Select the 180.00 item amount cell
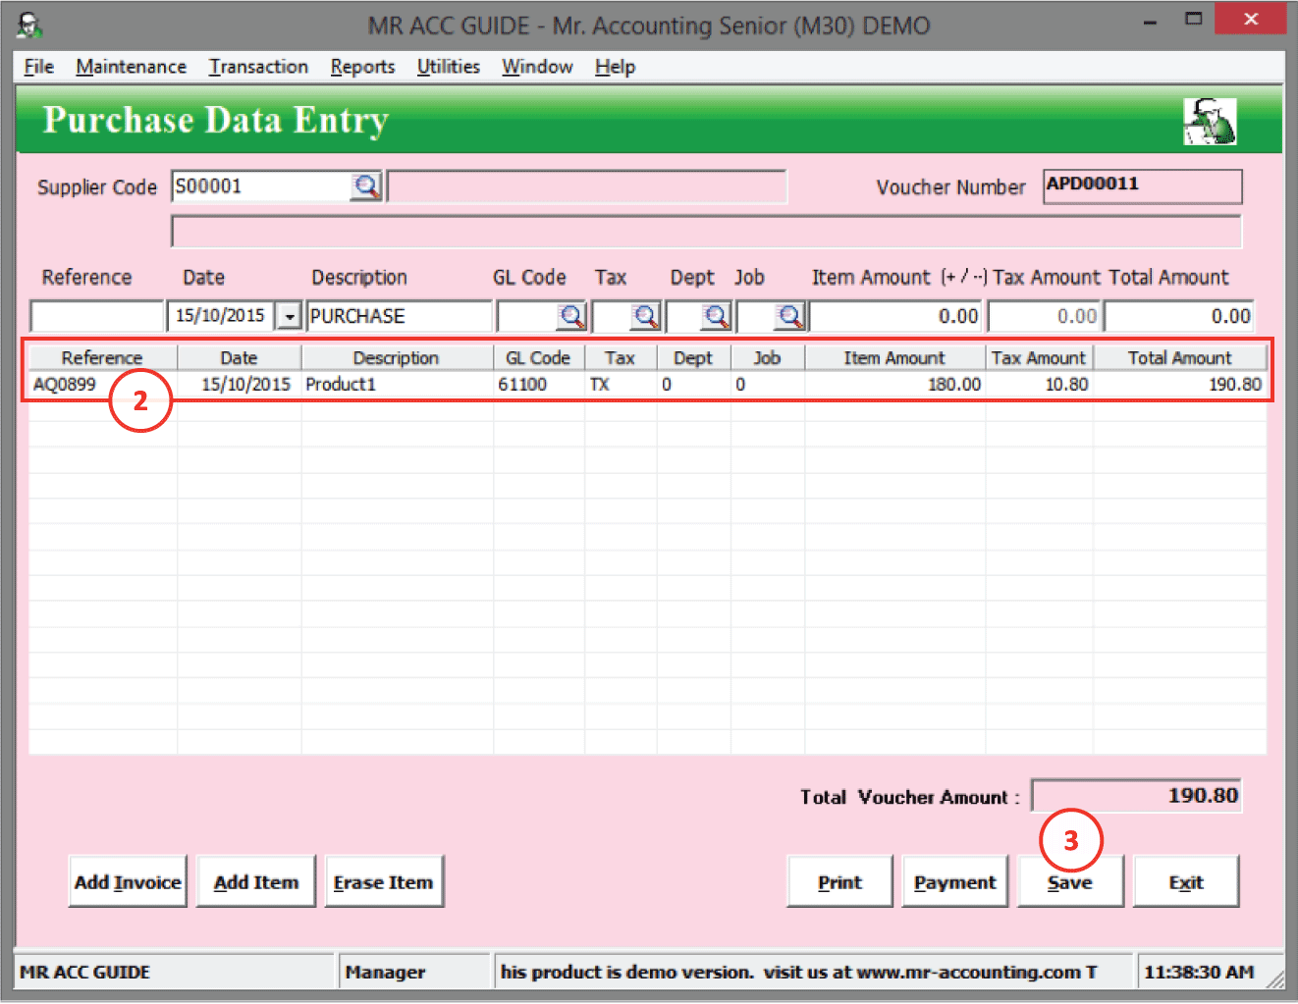This screenshot has width=1298, height=1004. tap(894, 384)
